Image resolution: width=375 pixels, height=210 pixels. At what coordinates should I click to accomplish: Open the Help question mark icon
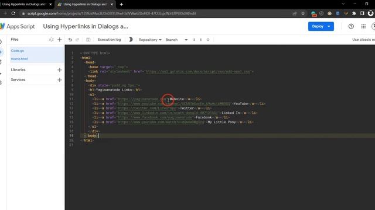351,26
